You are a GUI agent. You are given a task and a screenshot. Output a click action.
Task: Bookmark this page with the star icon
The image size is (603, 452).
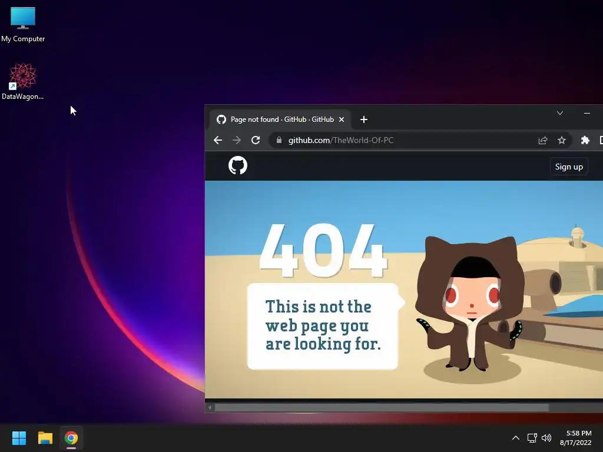click(x=562, y=140)
